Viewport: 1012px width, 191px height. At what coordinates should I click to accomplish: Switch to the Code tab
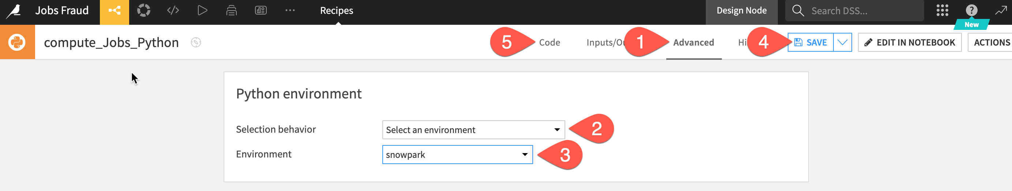[x=549, y=42]
